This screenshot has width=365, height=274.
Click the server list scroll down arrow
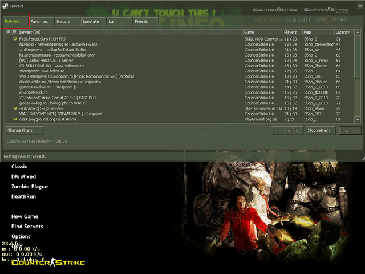coord(358,120)
